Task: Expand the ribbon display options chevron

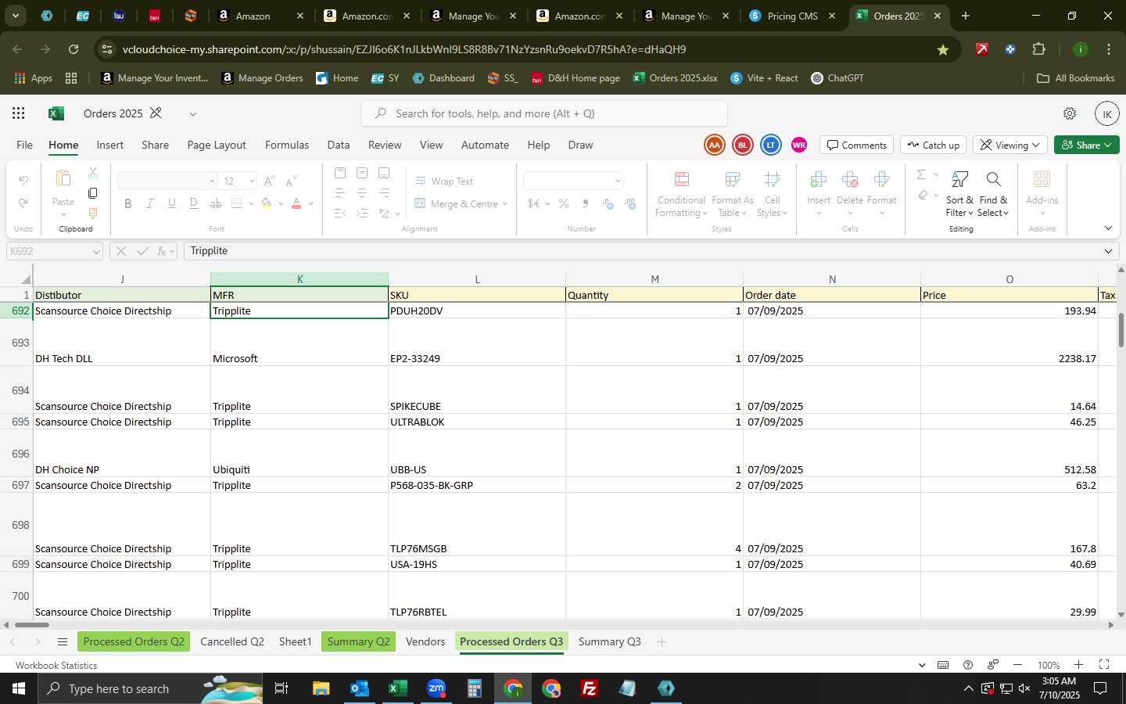Action: coord(1108,228)
